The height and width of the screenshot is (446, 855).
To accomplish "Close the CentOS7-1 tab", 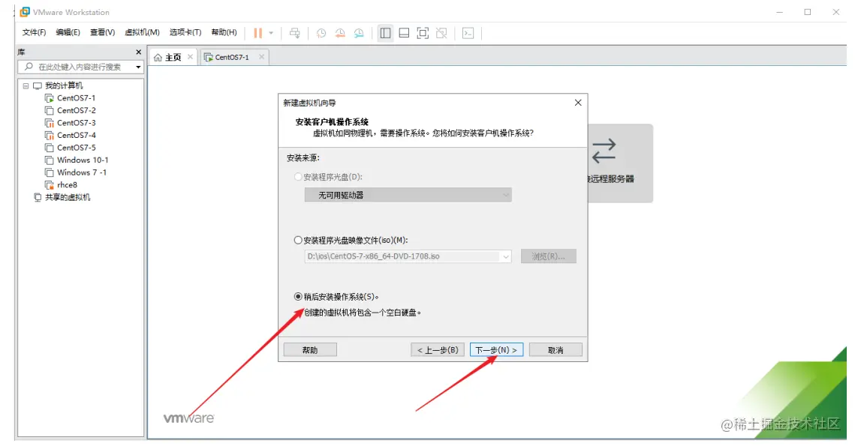I will click(x=262, y=57).
